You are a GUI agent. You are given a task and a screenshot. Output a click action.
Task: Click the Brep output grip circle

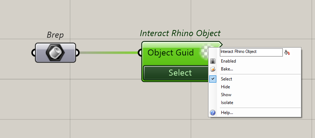coord(78,53)
